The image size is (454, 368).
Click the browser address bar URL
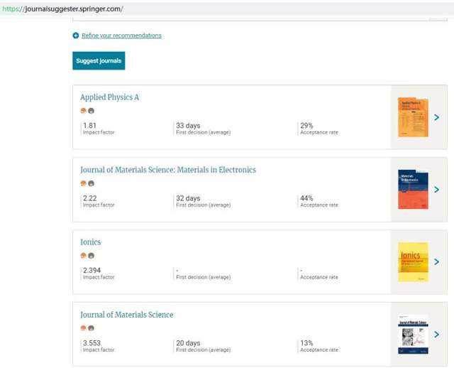click(x=63, y=9)
